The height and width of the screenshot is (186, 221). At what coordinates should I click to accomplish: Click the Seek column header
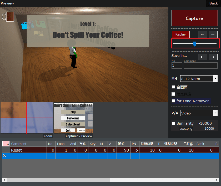pyautogui.click(x=204, y=144)
